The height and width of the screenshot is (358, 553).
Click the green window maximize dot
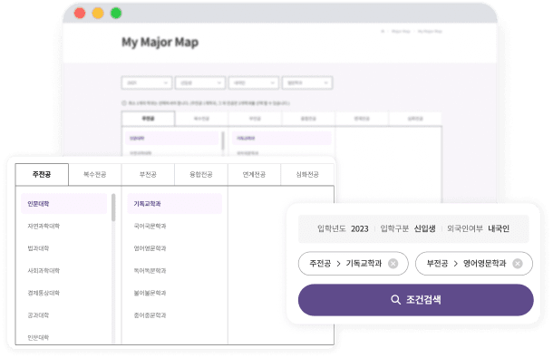pos(116,13)
